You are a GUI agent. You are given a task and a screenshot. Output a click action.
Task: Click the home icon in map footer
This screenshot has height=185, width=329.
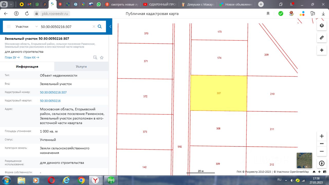pos(314,172)
